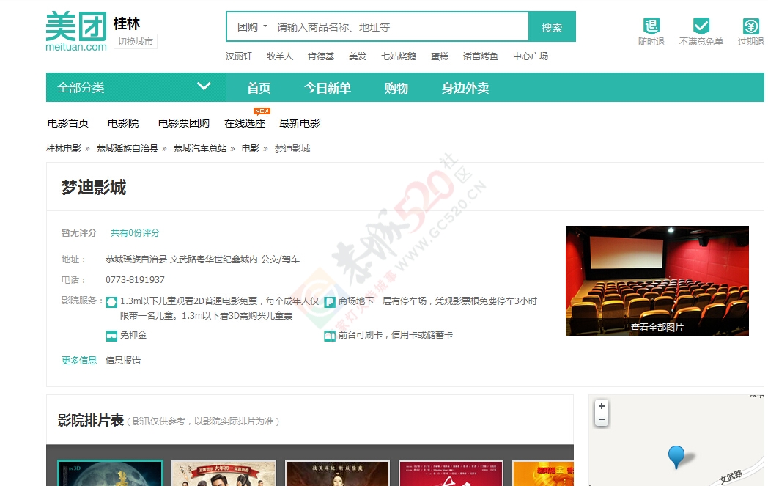Image resolution: width=768 pixels, height=486 pixels.
Task: Open 最新电影 sub-navigation
Action: pos(300,123)
